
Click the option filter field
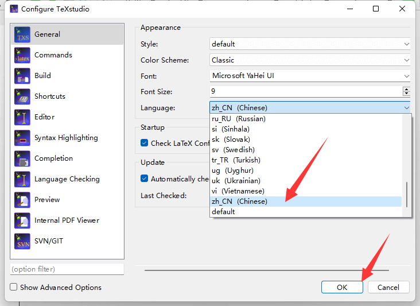(x=67, y=269)
